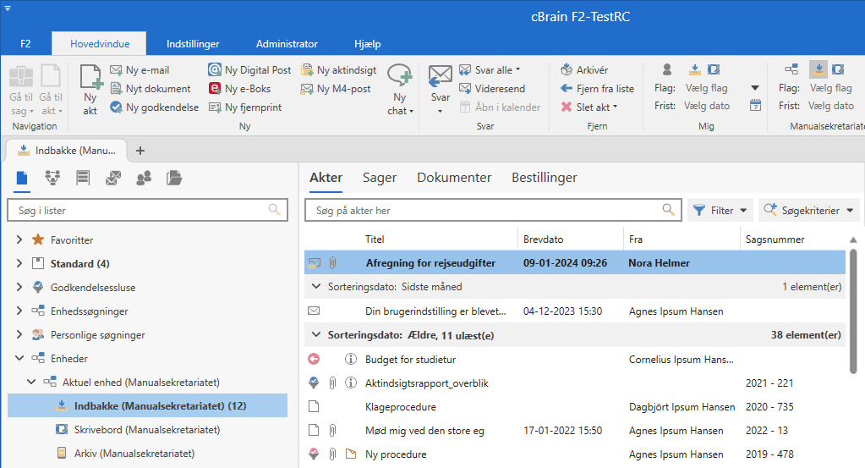Click the Arkivér icon in ribbon

[567, 70]
